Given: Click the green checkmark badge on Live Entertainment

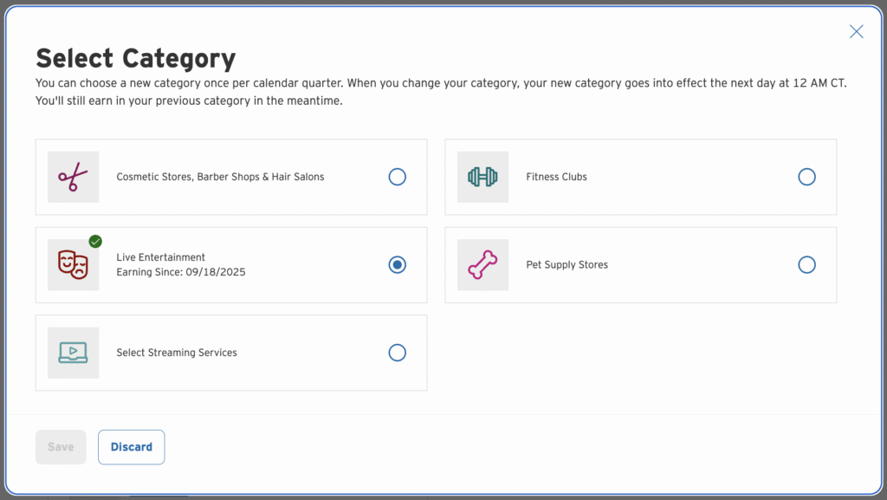Looking at the screenshot, I should click(95, 241).
